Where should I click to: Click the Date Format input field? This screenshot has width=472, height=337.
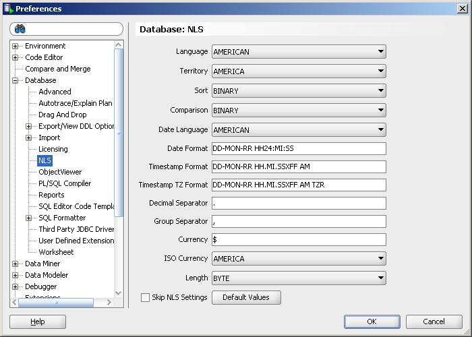pos(299,149)
